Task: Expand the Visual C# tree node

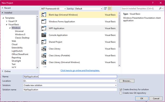Action: pos(7,21)
